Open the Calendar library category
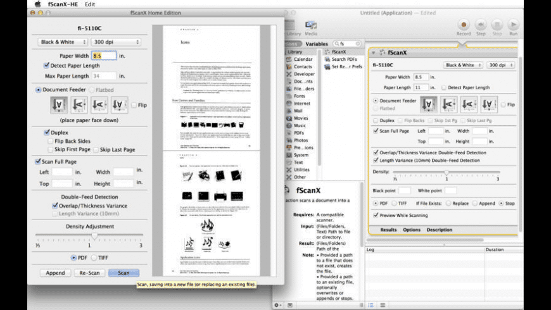 [302, 59]
